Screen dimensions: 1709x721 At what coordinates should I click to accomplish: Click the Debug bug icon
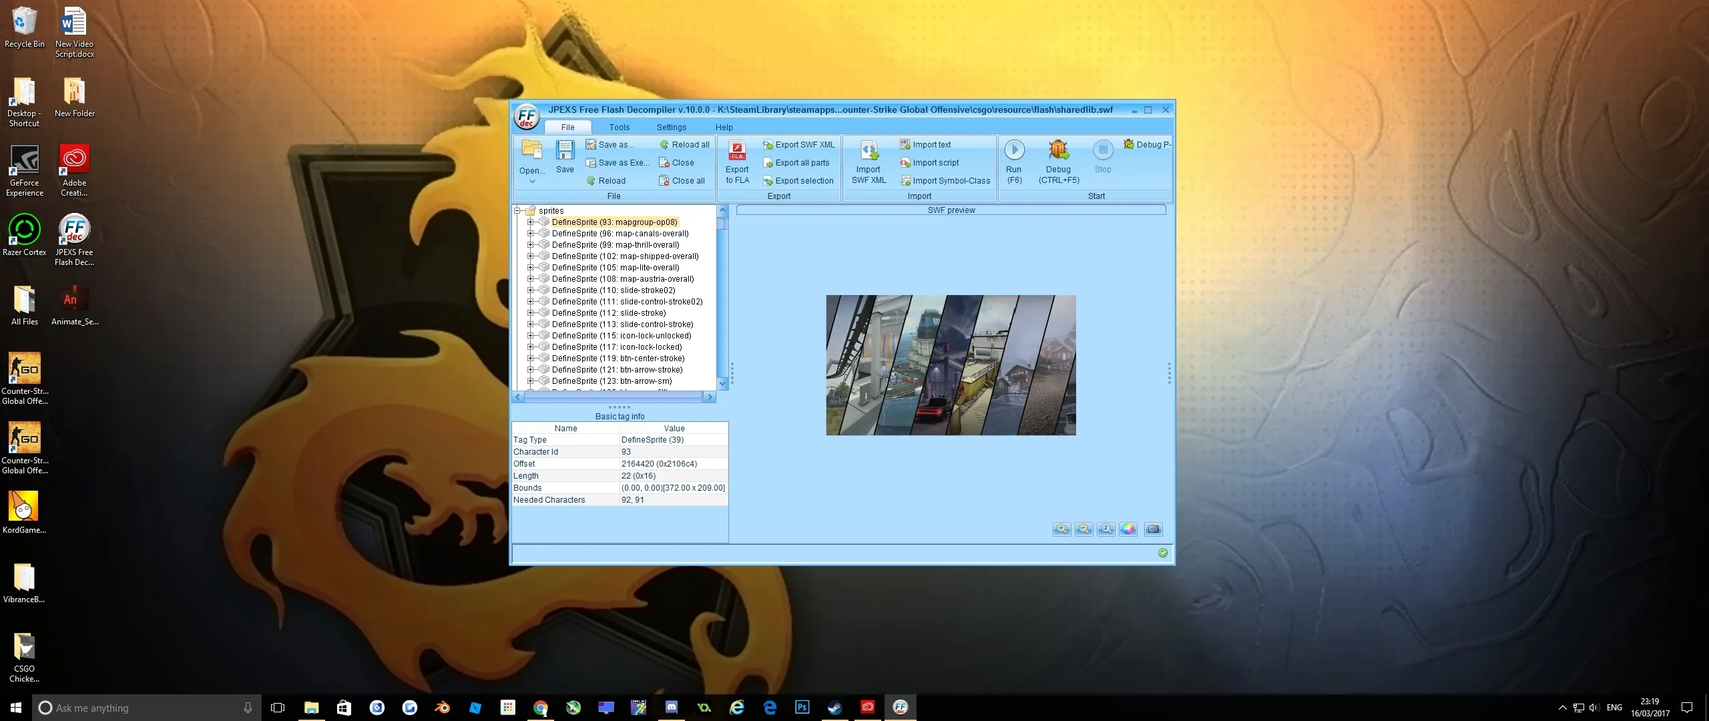(1059, 150)
